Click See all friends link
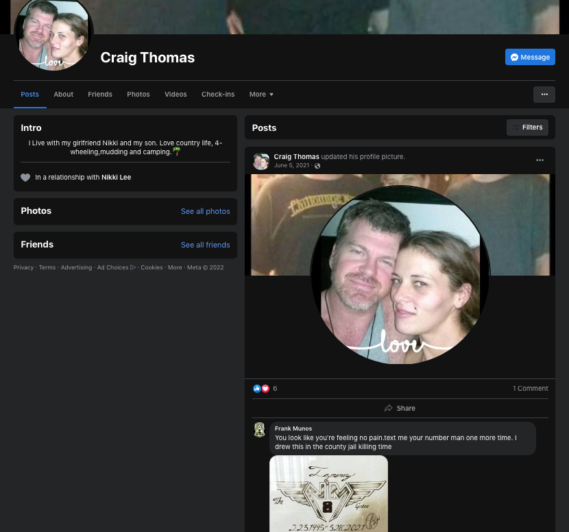The width and height of the screenshot is (569, 532). click(x=206, y=245)
